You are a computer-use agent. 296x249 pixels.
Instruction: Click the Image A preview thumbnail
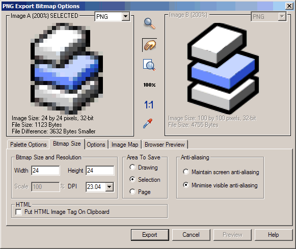coord(67,69)
